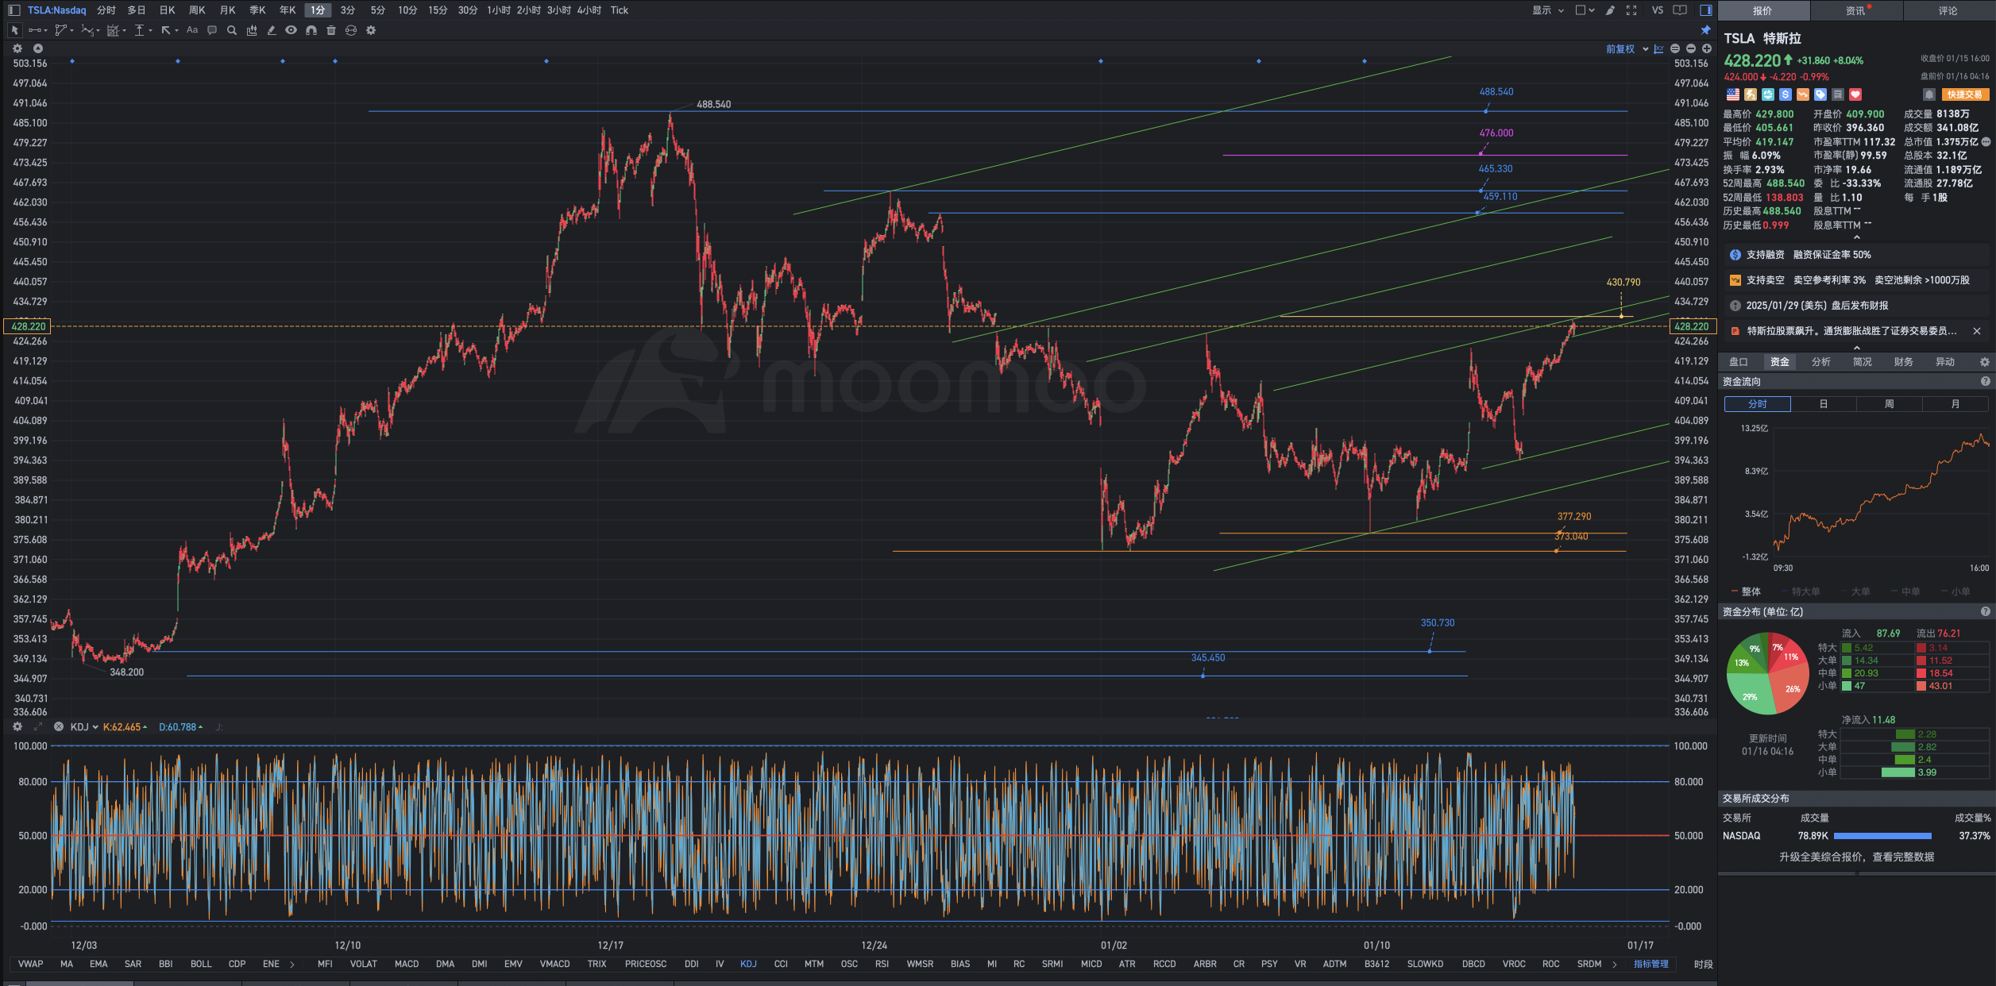The image size is (1996, 986).
Task: Toggle the XY coordinate axis icon
Action: pos(1658,49)
